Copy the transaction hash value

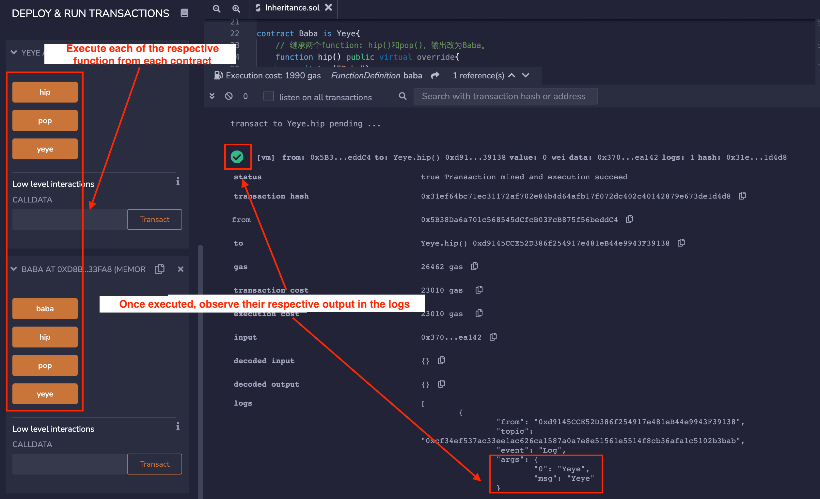(x=742, y=196)
